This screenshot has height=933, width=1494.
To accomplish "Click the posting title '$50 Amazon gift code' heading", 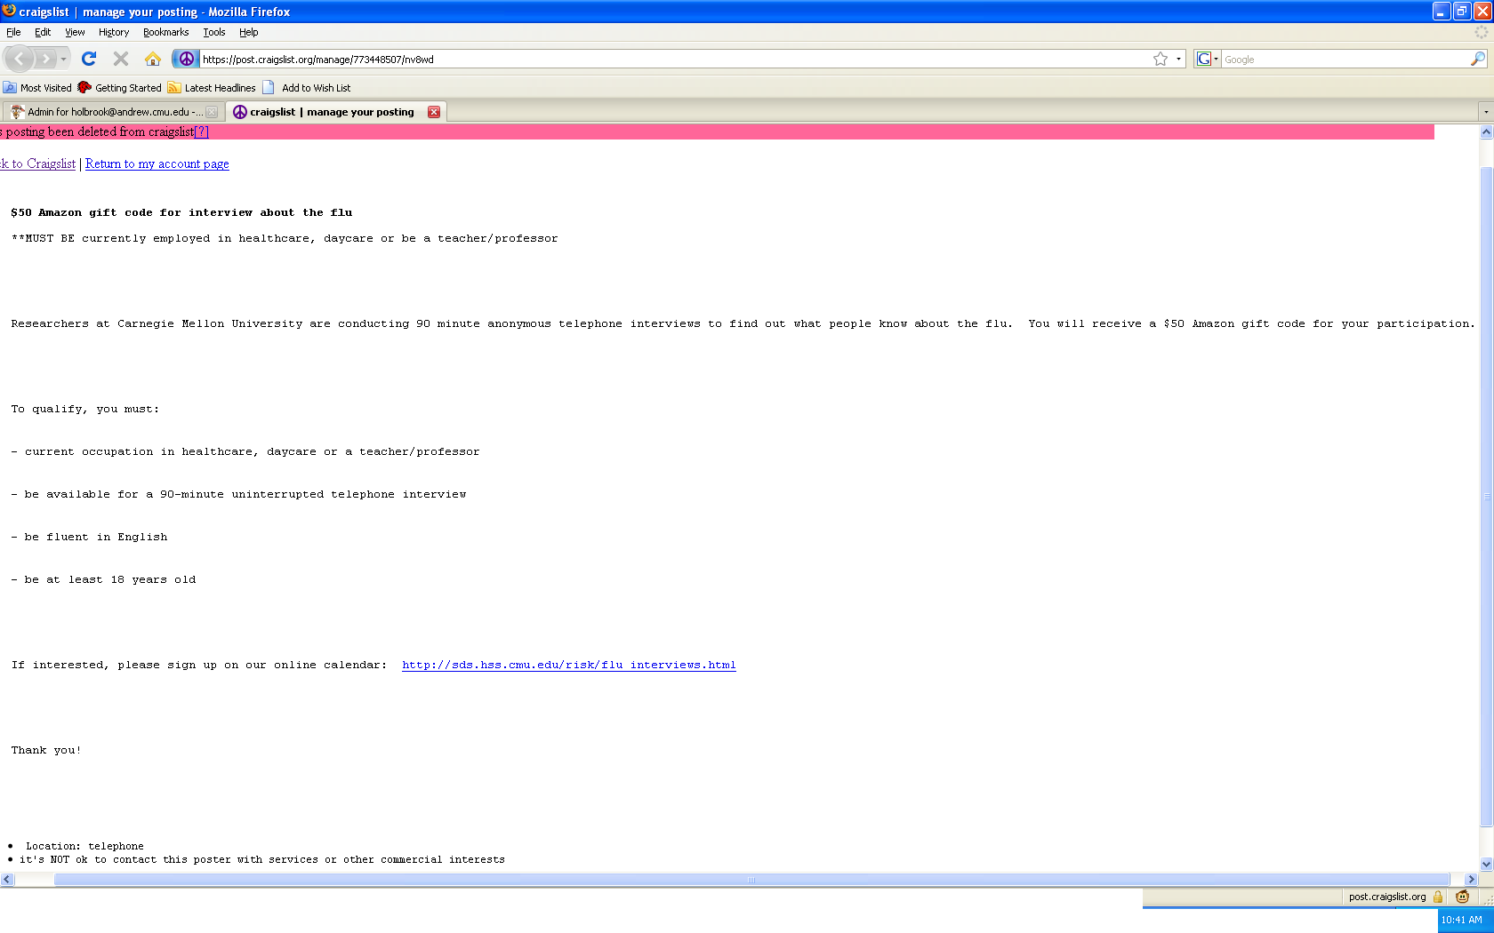I will (x=181, y=212).
